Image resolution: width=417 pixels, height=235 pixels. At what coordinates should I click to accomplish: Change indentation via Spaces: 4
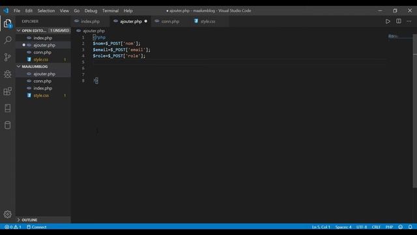[x=343, y=227]
